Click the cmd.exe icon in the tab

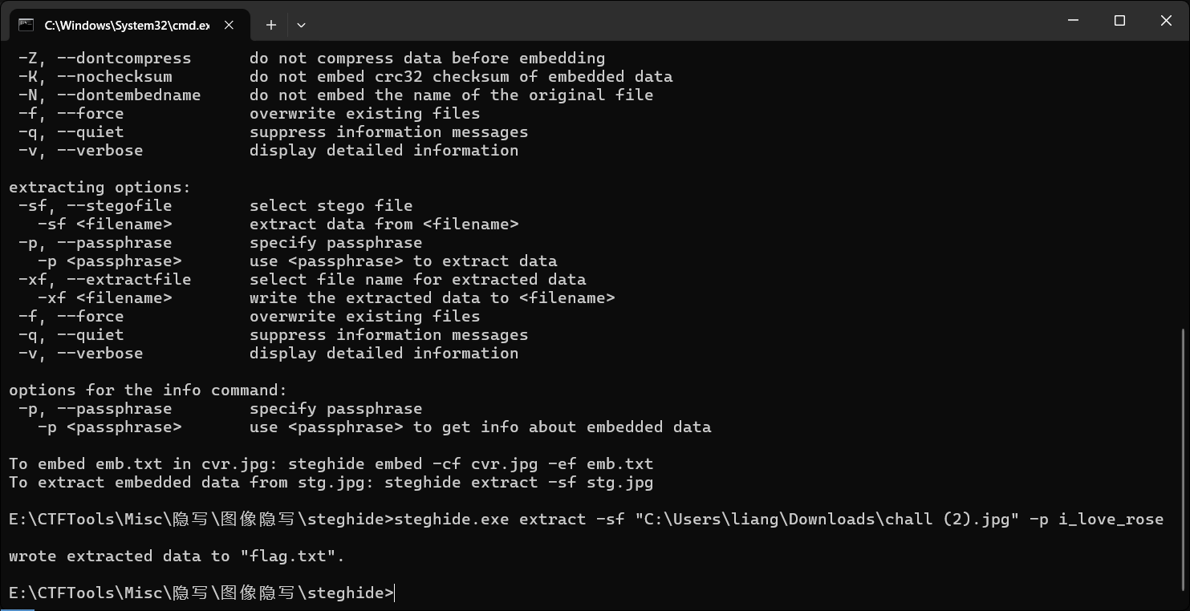26,25
